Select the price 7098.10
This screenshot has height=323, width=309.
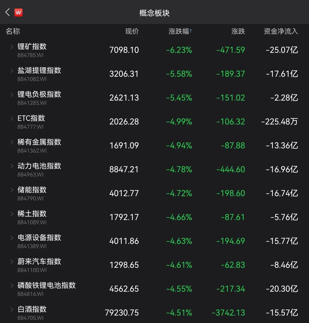(x=124, y=50)
